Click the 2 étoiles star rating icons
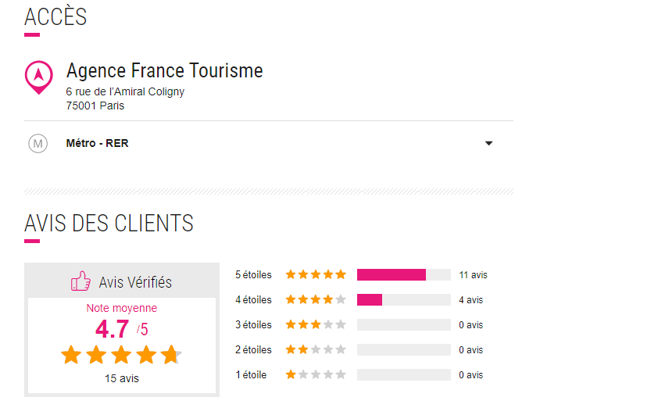The height and width of the screenshot is (408, 658). 316,349
